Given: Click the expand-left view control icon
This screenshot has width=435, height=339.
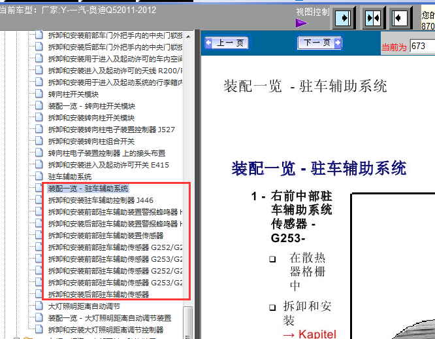Looking at the screenshot, I should coord(400,18).
